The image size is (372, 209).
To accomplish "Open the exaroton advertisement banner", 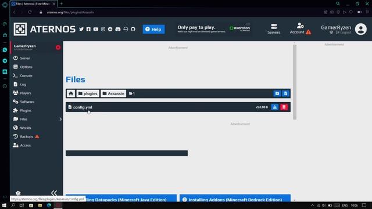I will [x=213, y=28].
